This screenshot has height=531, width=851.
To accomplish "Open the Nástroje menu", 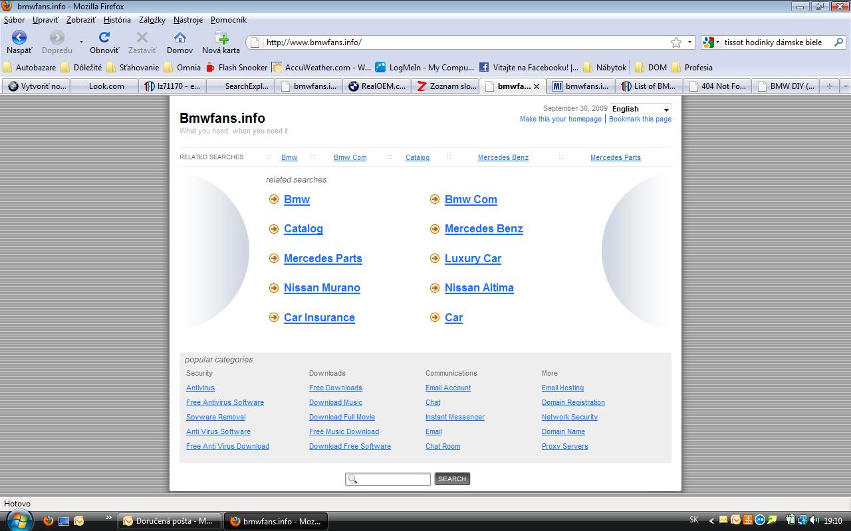I will point(187,20).
